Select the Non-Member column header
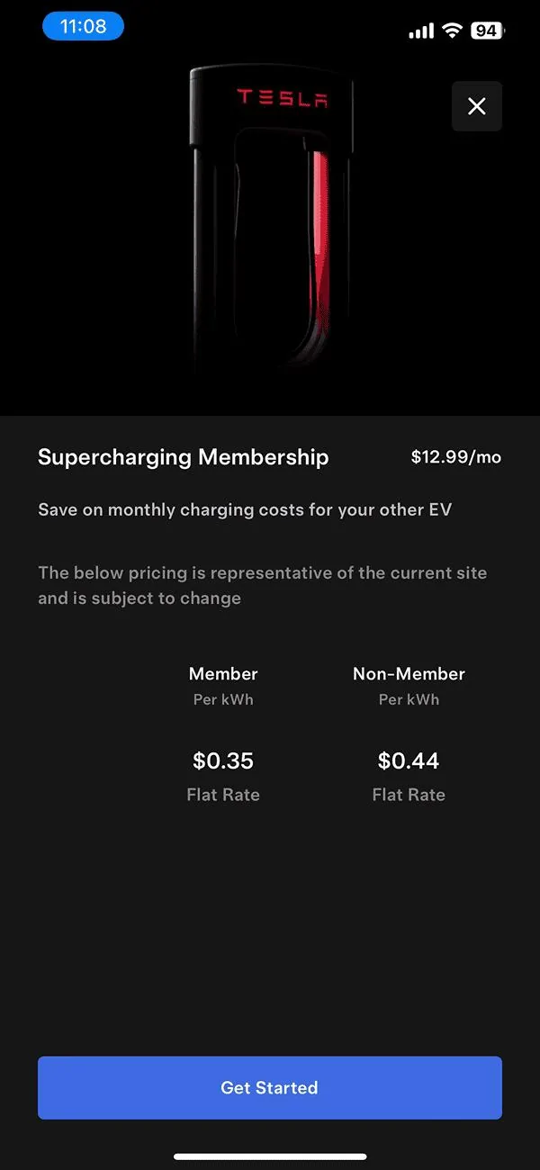This screenshot has height=1170, width=540. click(409, 674)
